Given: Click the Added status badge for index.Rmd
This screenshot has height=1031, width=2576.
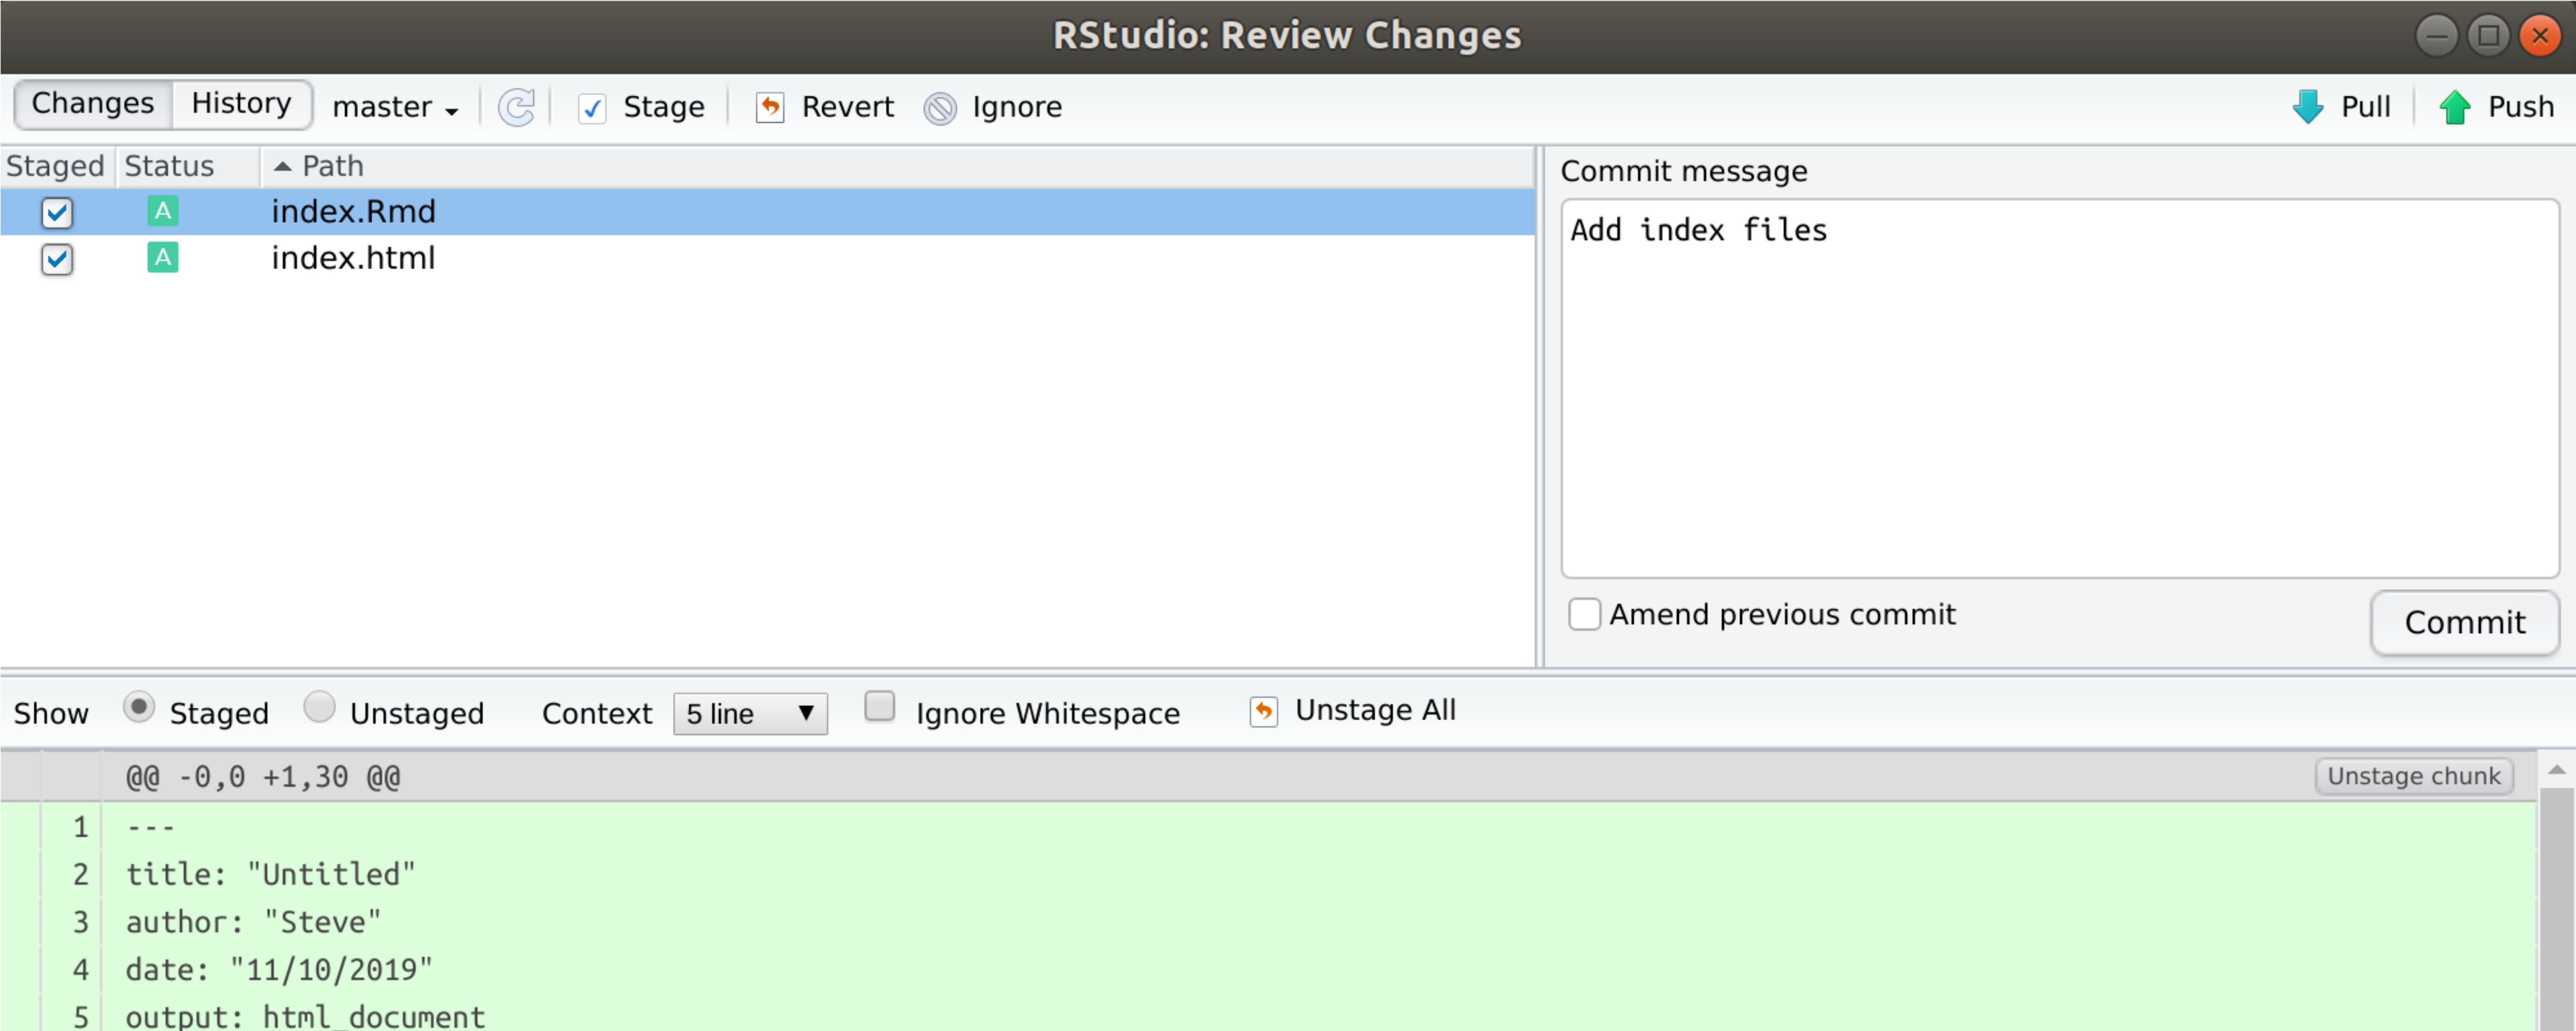Looking at the screenshot, I should coord(162,211).
